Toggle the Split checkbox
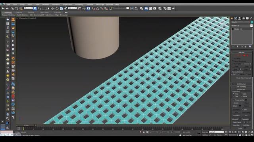The image size is (254, 142). [x=242, y=110]
